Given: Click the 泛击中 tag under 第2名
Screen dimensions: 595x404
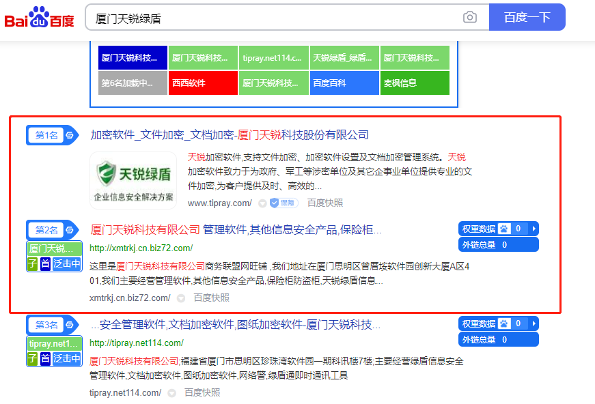Looking at the screenshot, I should coord(67,263).
